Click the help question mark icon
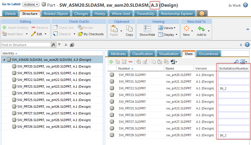This screenshot has width=251, height=145. pos(247,45)
